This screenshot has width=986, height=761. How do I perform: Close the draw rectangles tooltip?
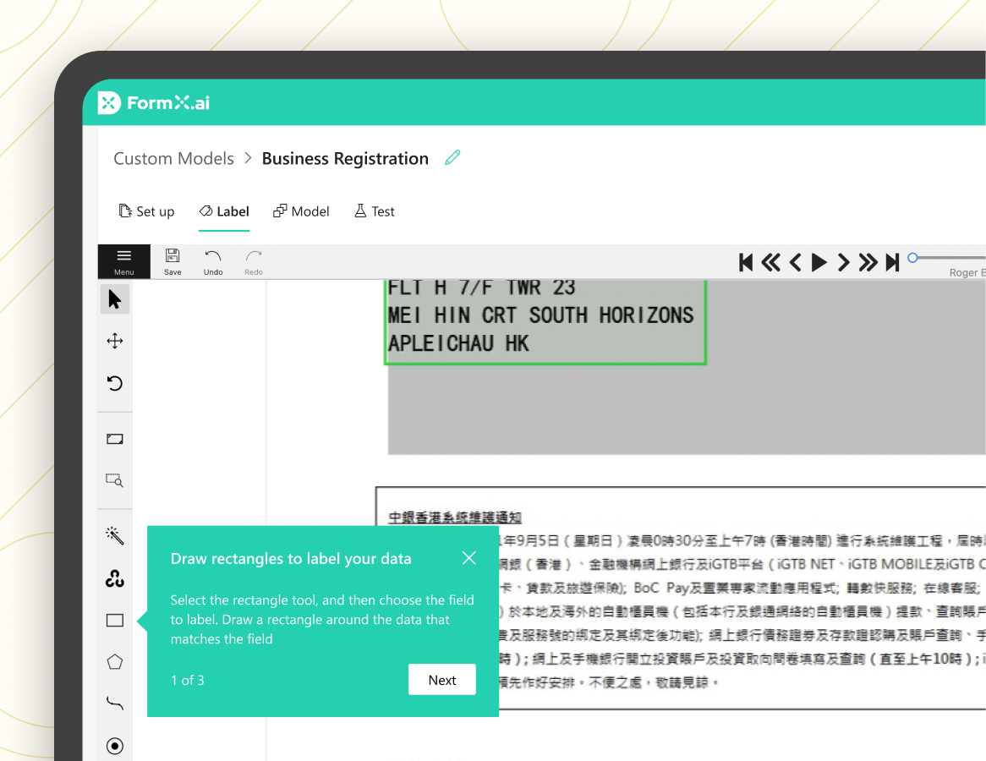pos(468,558)
